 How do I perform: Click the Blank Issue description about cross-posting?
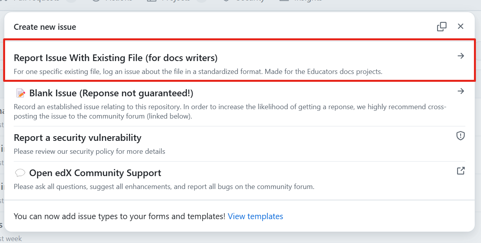pyautogui.click(x=230, y=112)
